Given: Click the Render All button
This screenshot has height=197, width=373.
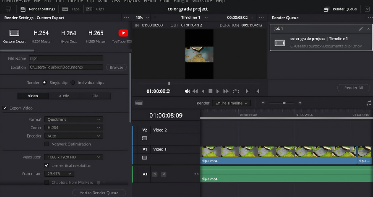Looking at the screenshot, I should coord(354,88).
